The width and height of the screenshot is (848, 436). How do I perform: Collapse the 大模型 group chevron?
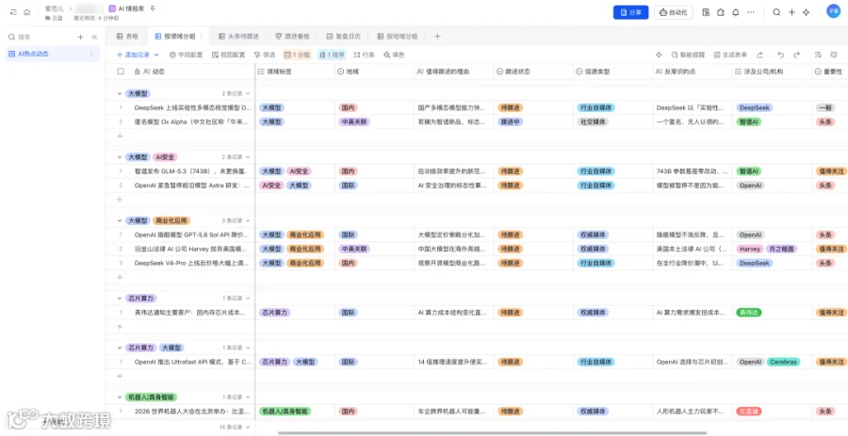pyautogui.click(x=120, y=93)
